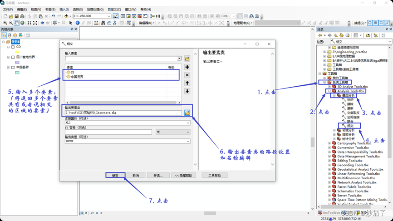This screenshot has width=393, height=221.
Task: Activate the Pan hand tool
Action: [x=16, y=23]
